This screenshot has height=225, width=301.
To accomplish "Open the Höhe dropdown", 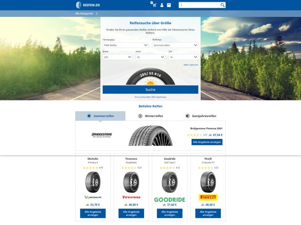I will pyautogui.click(x=150, y=57).
